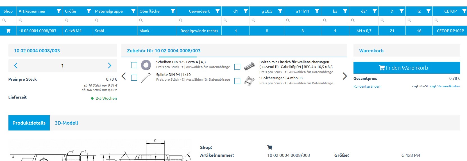Click the ab 10 Stück nur 0,61 € price tier
The height and width of the screenshot is (161, 467).
point(100,85)
